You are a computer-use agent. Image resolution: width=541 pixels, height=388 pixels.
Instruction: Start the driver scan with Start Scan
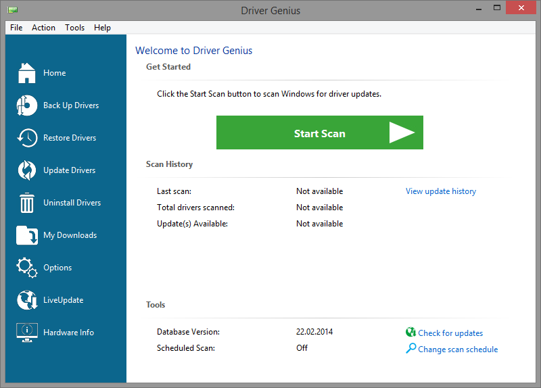[319, 132]
